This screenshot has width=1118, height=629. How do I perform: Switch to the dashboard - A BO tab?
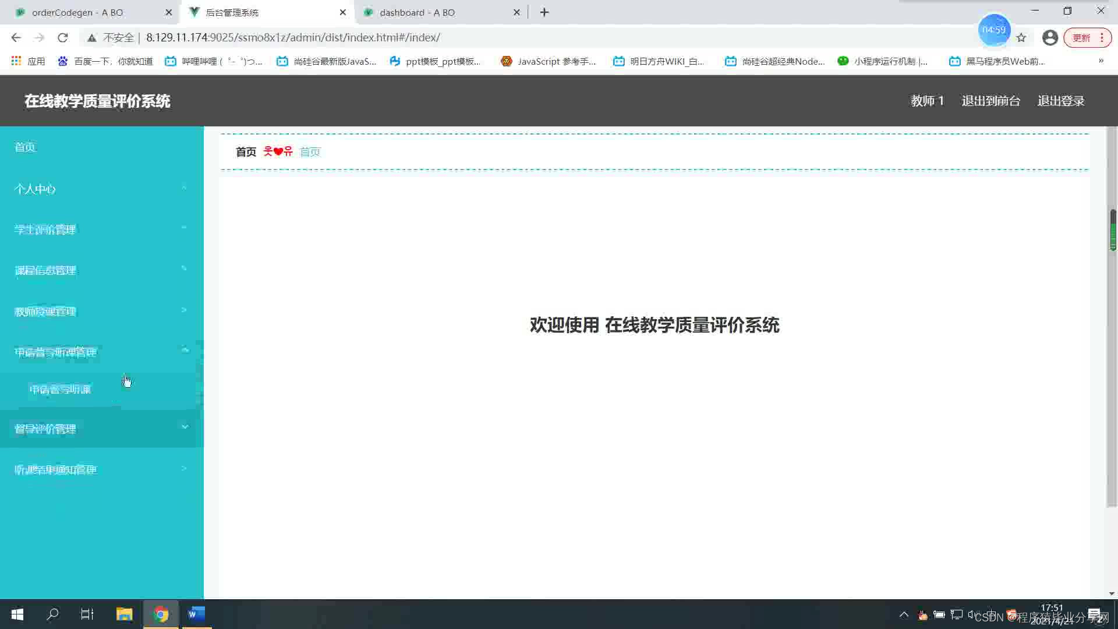click(x=417, y=12)
